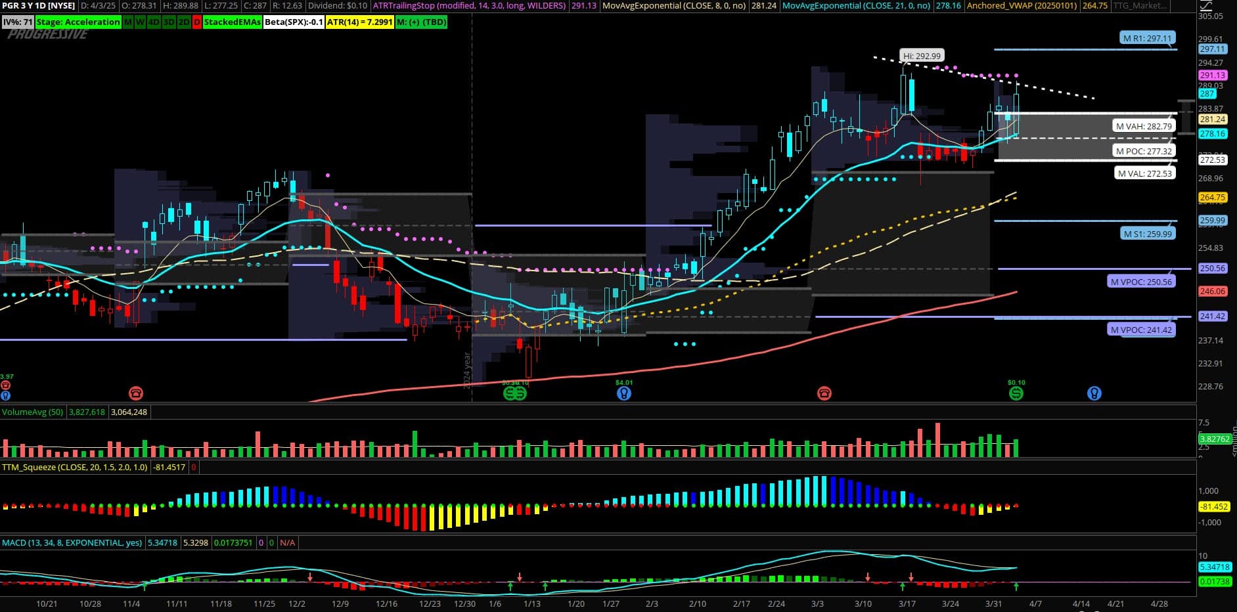Image resolution: width=1237 pixels, height=612 pixels.
Task: Click the 0.0173751 MACD diff value
Action: coord(233,542)
